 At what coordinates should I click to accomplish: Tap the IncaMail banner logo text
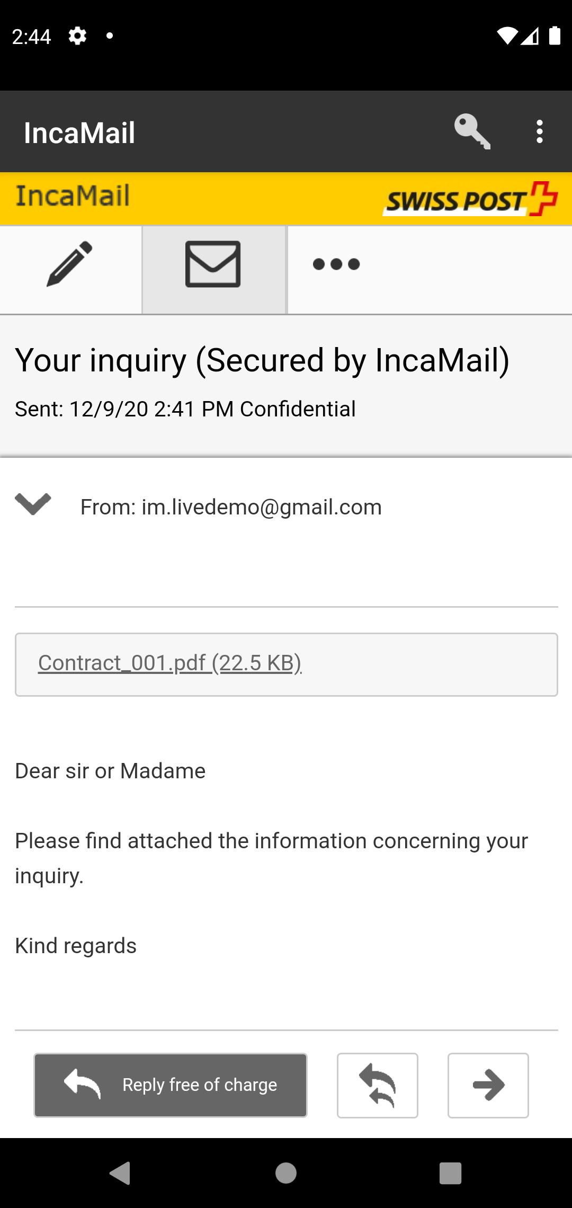(73, 196)
